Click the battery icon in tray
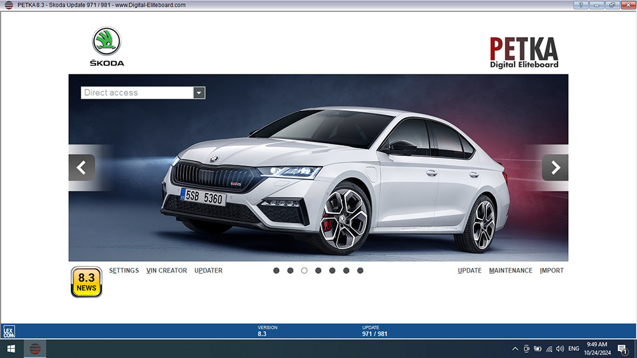 pyautogui.click(x=538, y=348)
